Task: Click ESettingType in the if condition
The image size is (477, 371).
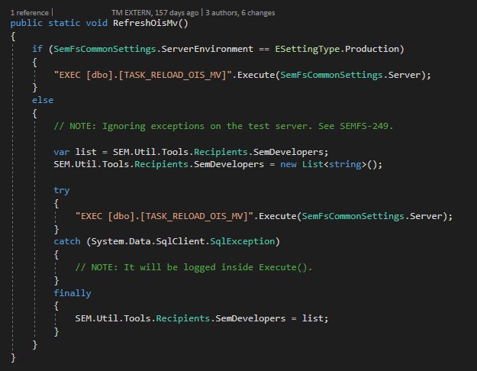Action: [308, 49]
